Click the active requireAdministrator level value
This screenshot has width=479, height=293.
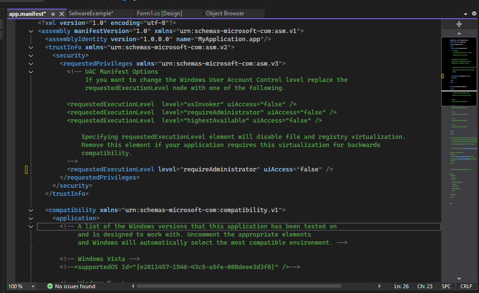click(x=220, y=169)
